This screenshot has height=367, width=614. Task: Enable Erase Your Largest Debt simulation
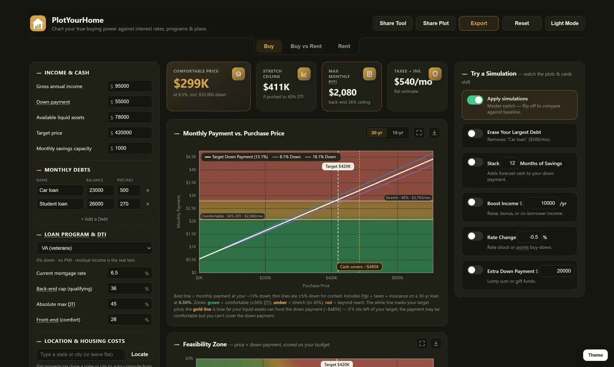click(x=475, y=134)
